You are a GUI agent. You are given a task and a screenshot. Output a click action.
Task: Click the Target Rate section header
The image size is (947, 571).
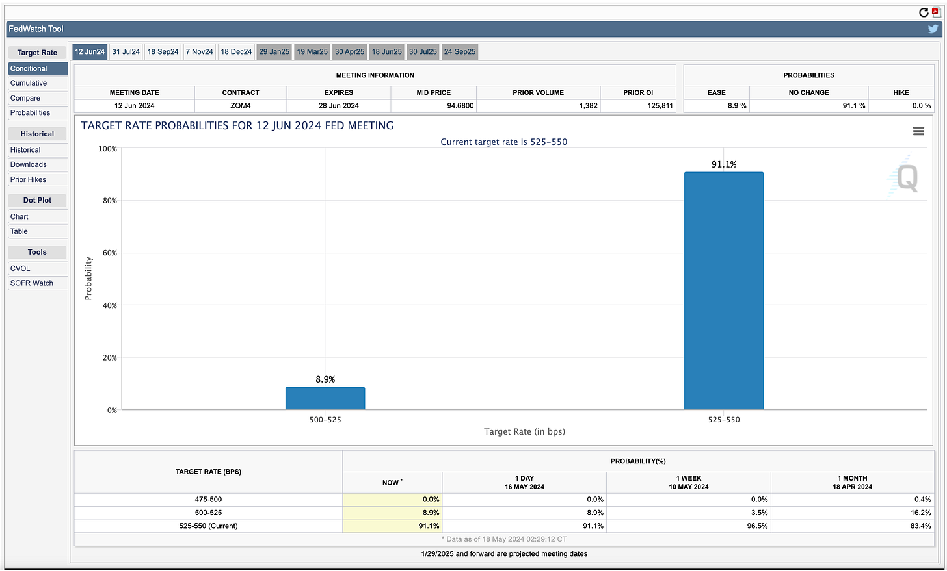click(38, 53)
